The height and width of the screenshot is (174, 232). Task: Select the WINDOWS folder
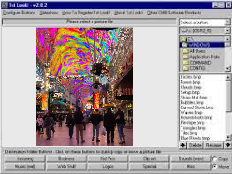[202, 45]
